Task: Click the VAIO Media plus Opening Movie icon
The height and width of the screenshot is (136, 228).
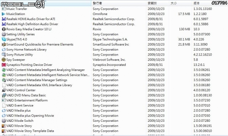Action: [x=4, y=116]
